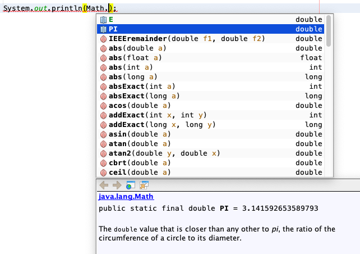Click method icon next to ceil(double a)
The width and height of the screenshot is (360, 254).
click(x=103, y=173)
